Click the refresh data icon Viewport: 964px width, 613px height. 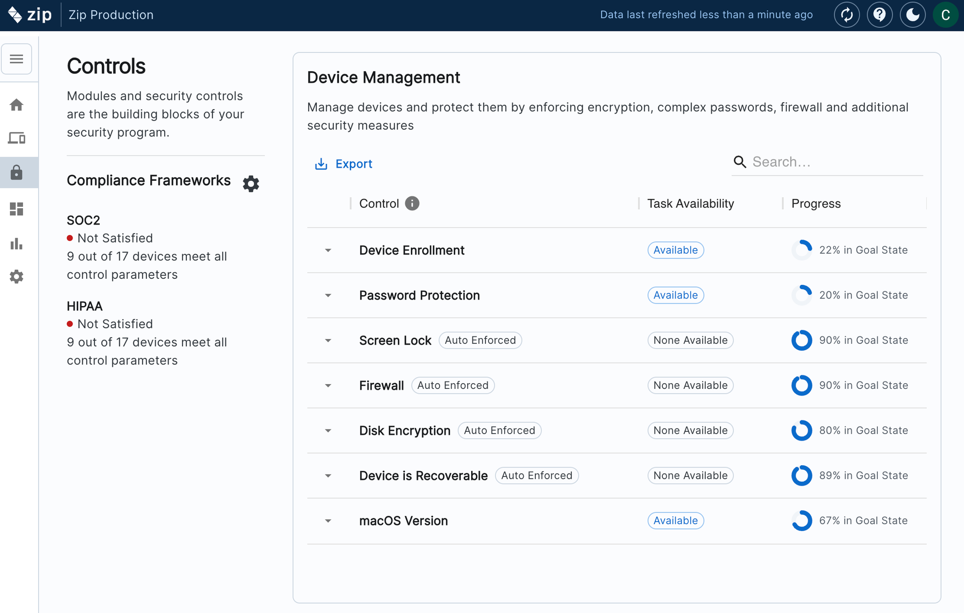[846, 15]
